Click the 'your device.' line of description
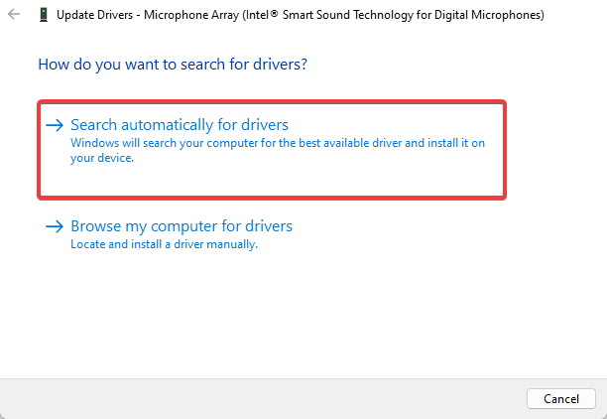 point(102,158)
